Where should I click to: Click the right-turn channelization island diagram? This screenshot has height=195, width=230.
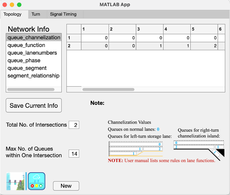click(x=199, y=150)
